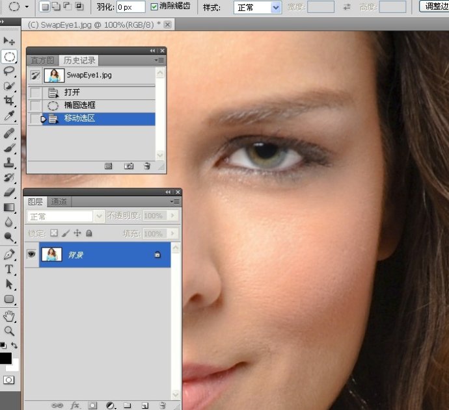Select the Crop tool
Viewport: 449px width, 410px height.
point(9,100)
